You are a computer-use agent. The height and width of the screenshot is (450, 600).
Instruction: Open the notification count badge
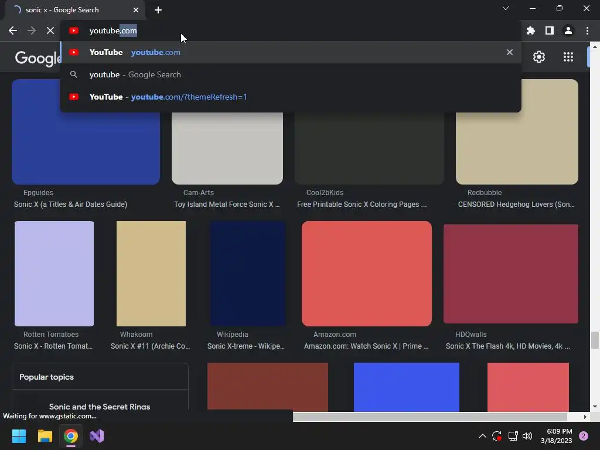point(584,436)
